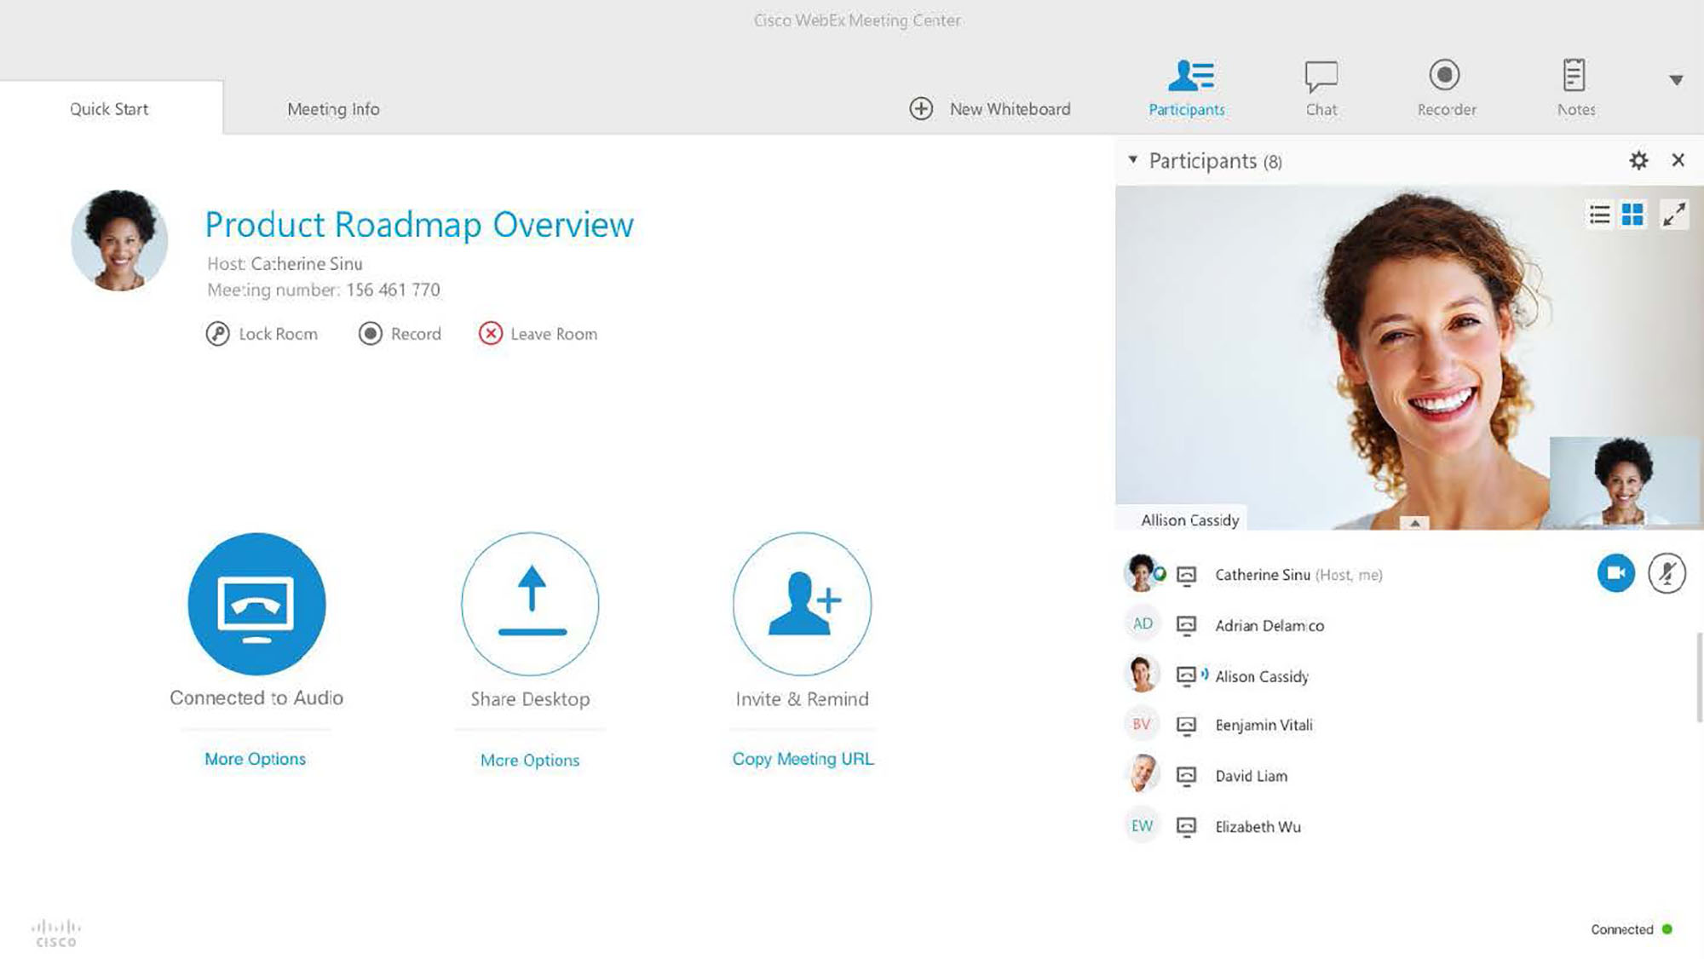Viewport: 1704px width, 959px height.
Task: Click the Record circle icon
Action: coord(370,334)
